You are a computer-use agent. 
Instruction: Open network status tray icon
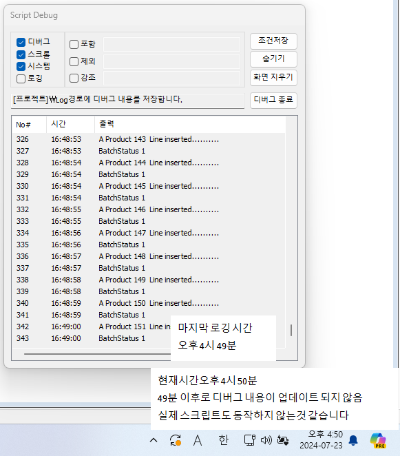(250, 440)
